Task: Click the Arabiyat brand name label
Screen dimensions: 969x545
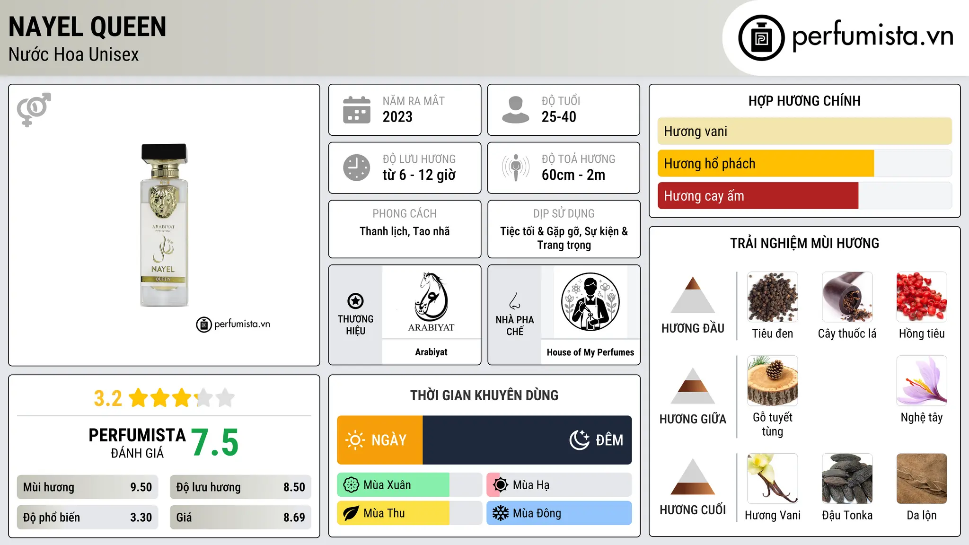Action: click(x=431, y=352)
